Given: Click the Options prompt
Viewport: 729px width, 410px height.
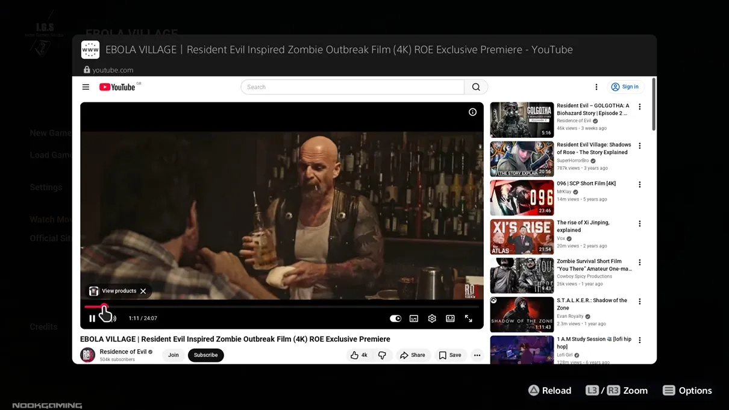Looking at the screenshot, I should [x=687, y=390].
